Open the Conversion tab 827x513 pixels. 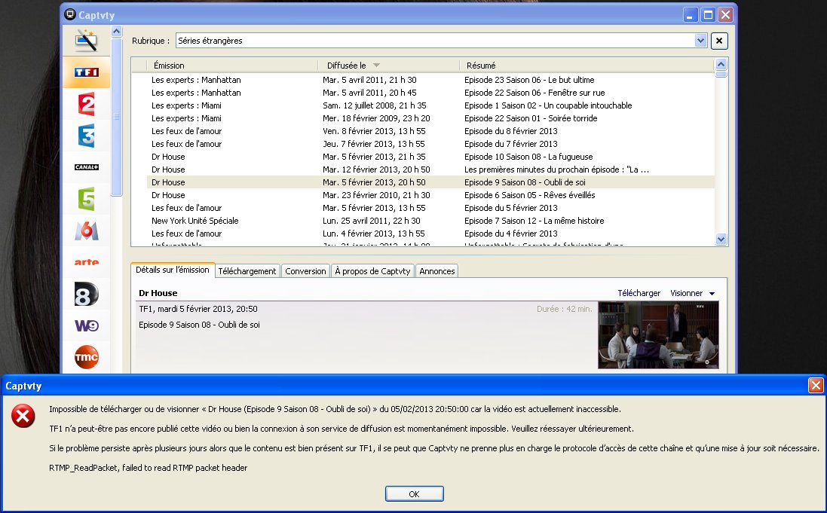(x=305, y=271)
